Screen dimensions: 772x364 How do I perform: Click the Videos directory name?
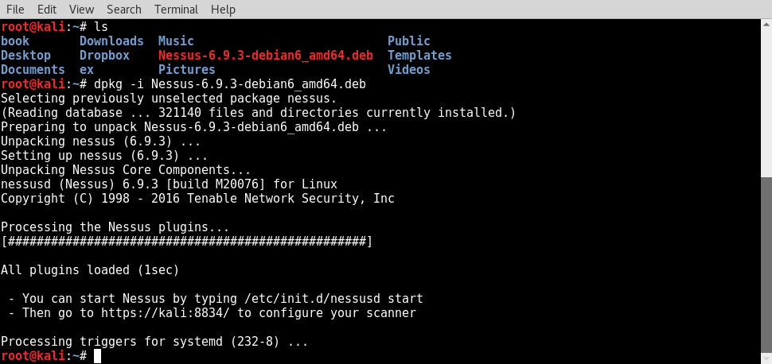coord(408,69)
